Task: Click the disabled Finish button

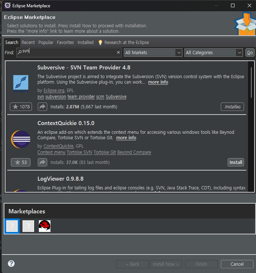Action: coord(202,264)
